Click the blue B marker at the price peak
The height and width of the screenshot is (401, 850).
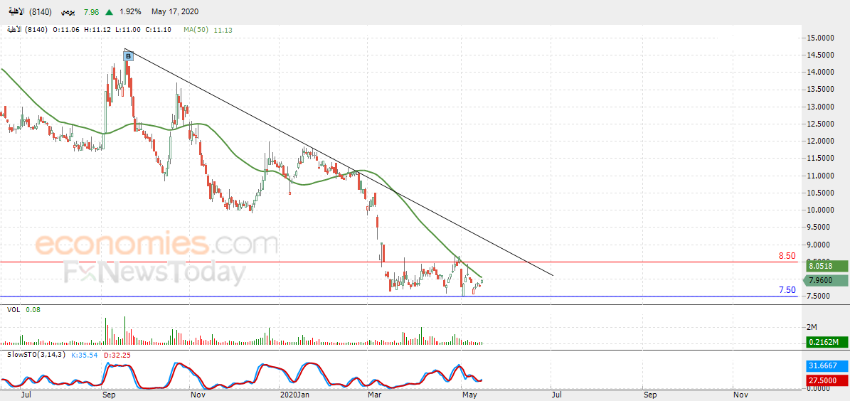click(x=129, y=56)
